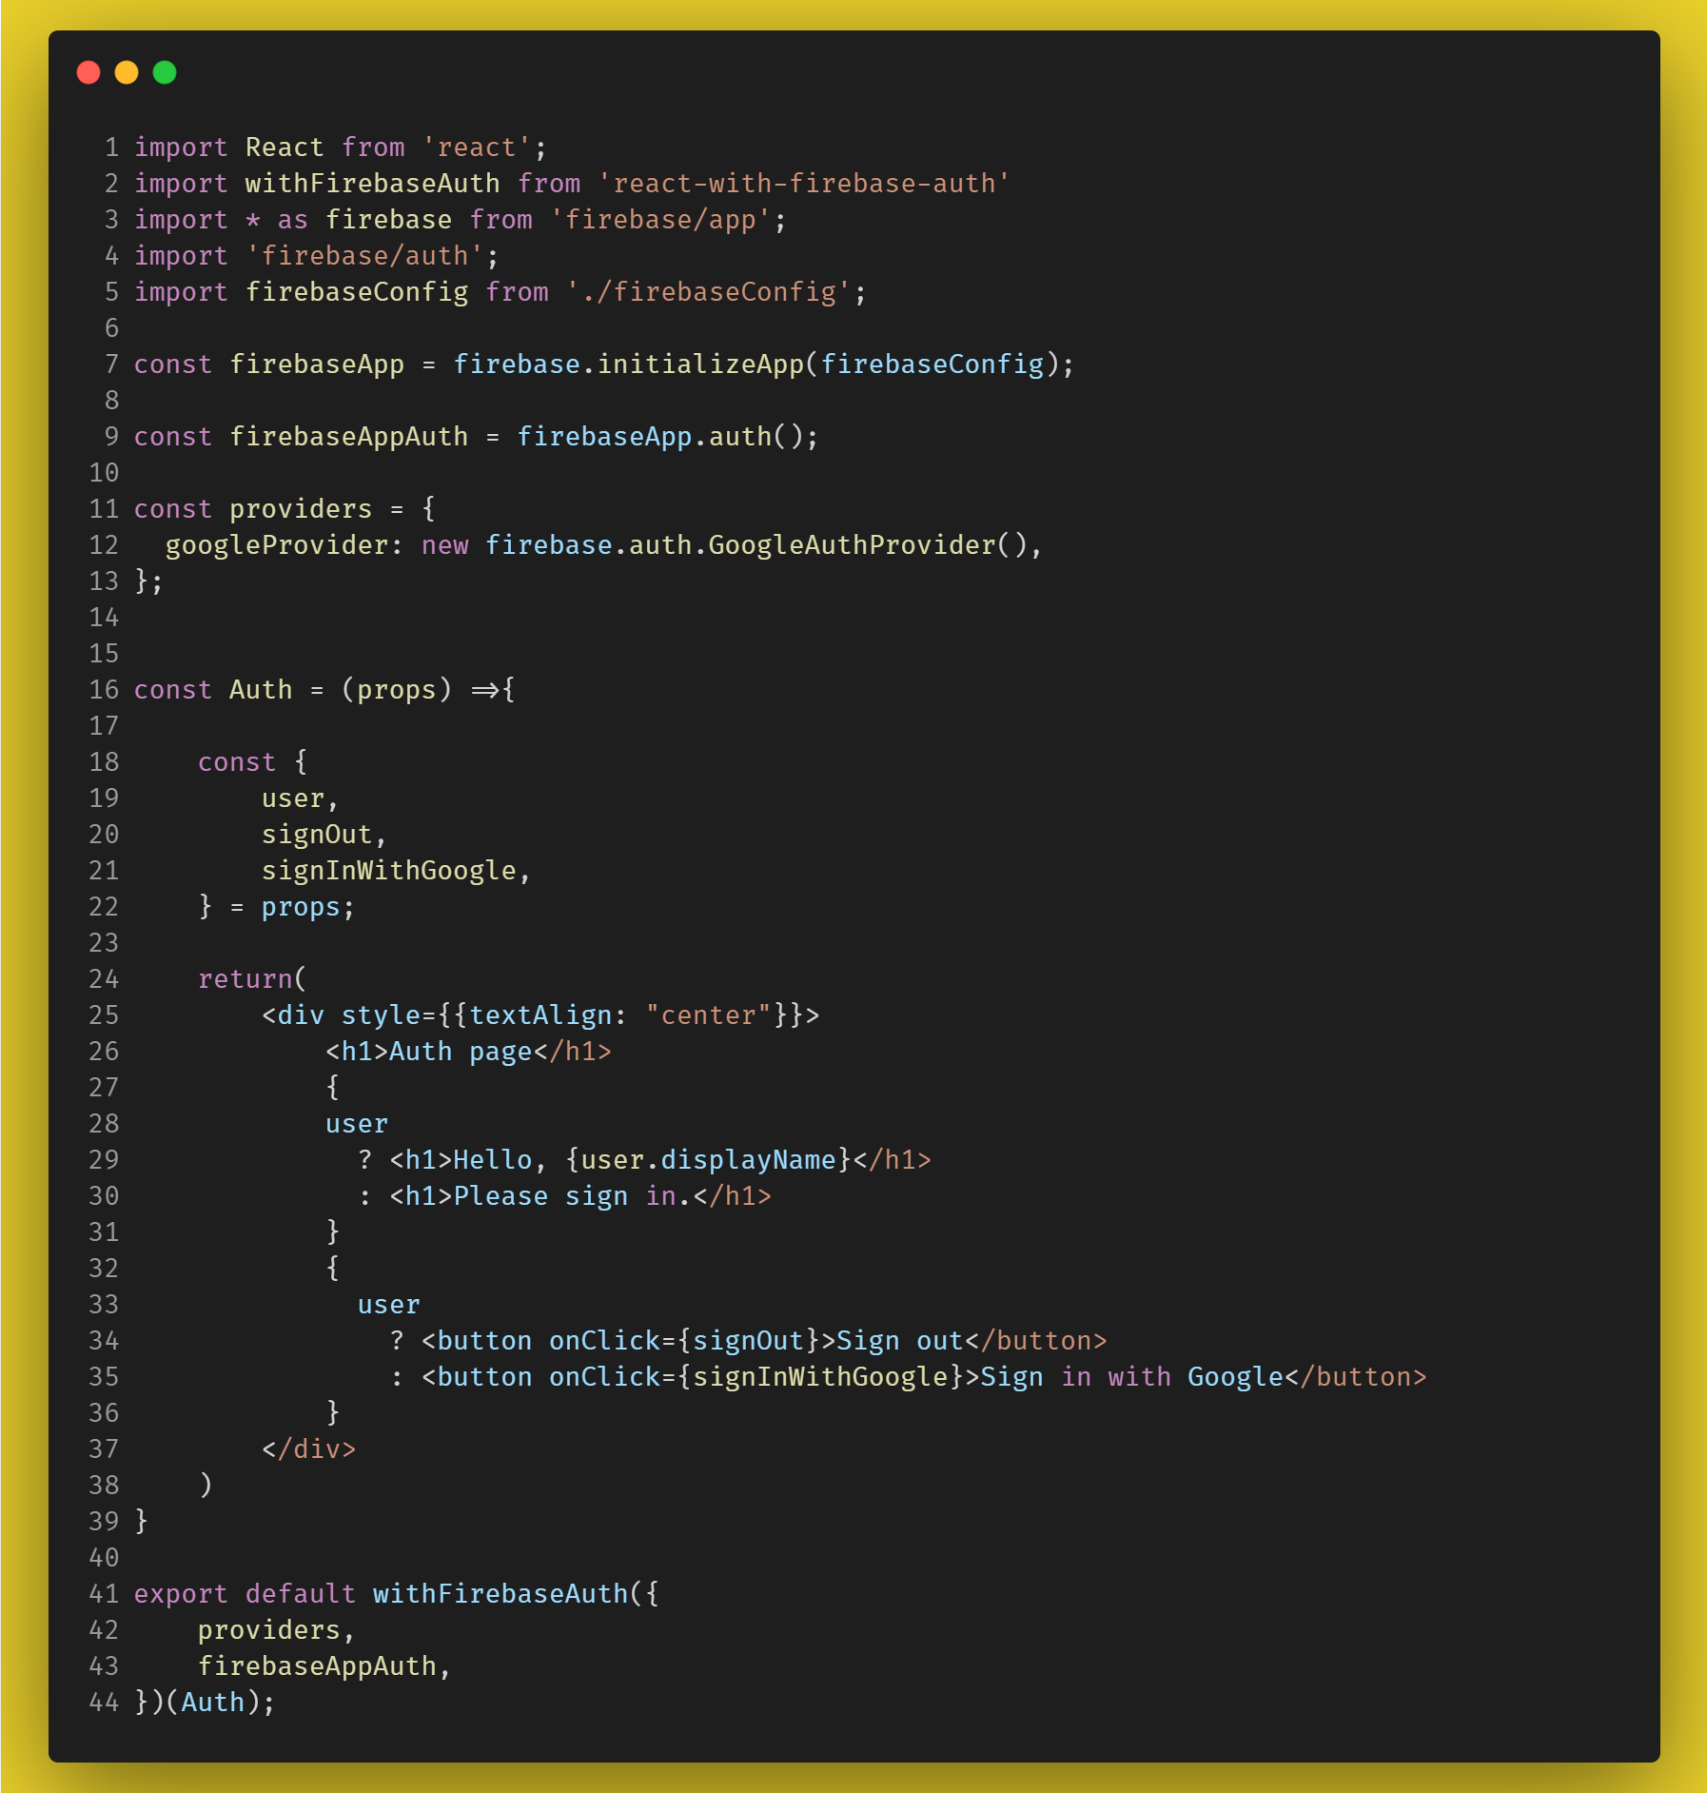The image size is (1707, 1793).
Task: Click 'signInWithGoogle,' on line 21
Action: click(396, 870)
